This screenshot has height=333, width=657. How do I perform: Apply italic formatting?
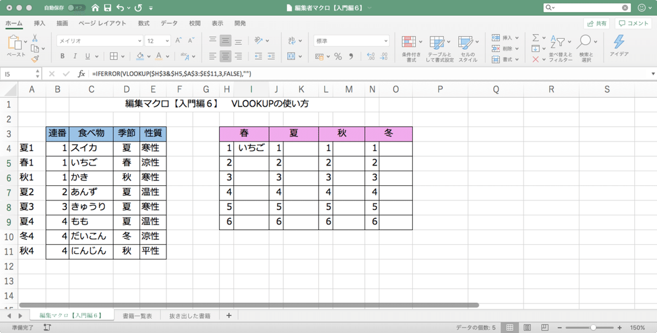pyautogui.click(x=75, y=56)
